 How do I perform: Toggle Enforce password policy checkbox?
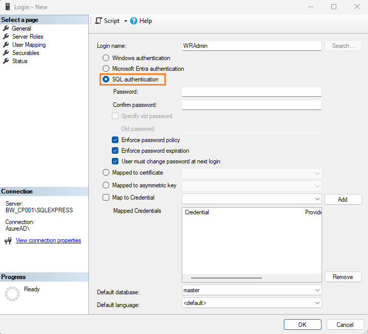(x=115, y=140)
